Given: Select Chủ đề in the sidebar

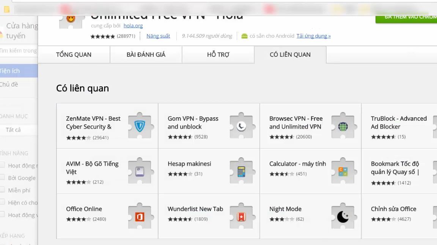Looking at the screenshot, I should point(9,84).
